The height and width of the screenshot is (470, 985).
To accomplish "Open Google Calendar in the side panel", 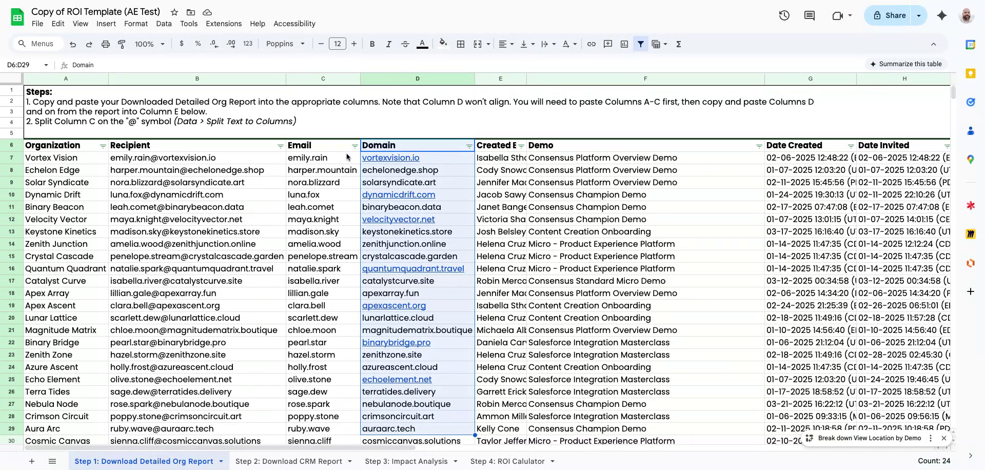I will click(971, 44).
